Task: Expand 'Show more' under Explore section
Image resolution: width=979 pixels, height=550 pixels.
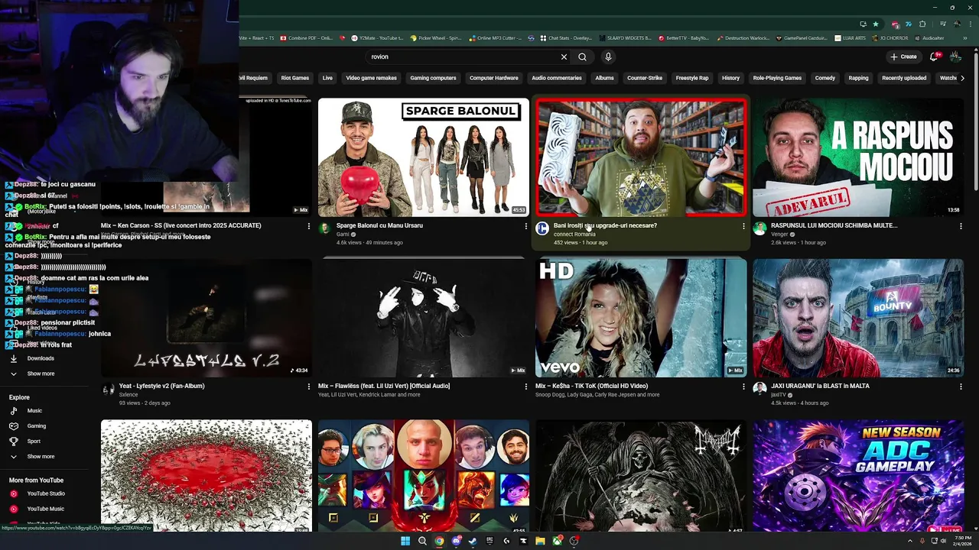Action: tap(41, 457)
